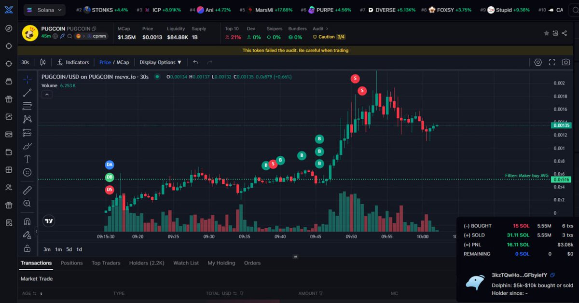The width and height of the screenshot is (579, 303).
Task: Open the people referral sidebar icon
Action: click(x=9, y=187)
